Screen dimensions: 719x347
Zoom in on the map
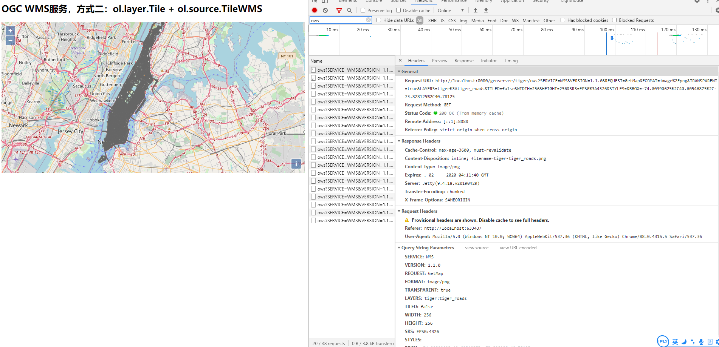(x=10, y=31)
